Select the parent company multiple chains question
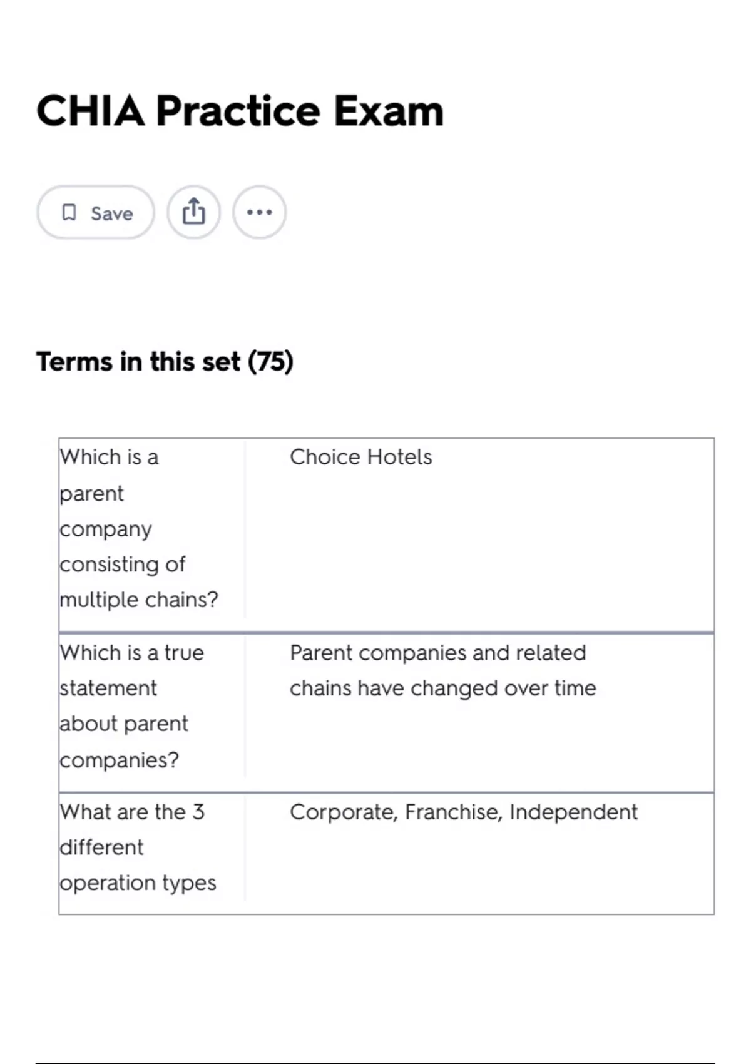The width and height of the screenshot is (751, 1064). click(138, 528)
